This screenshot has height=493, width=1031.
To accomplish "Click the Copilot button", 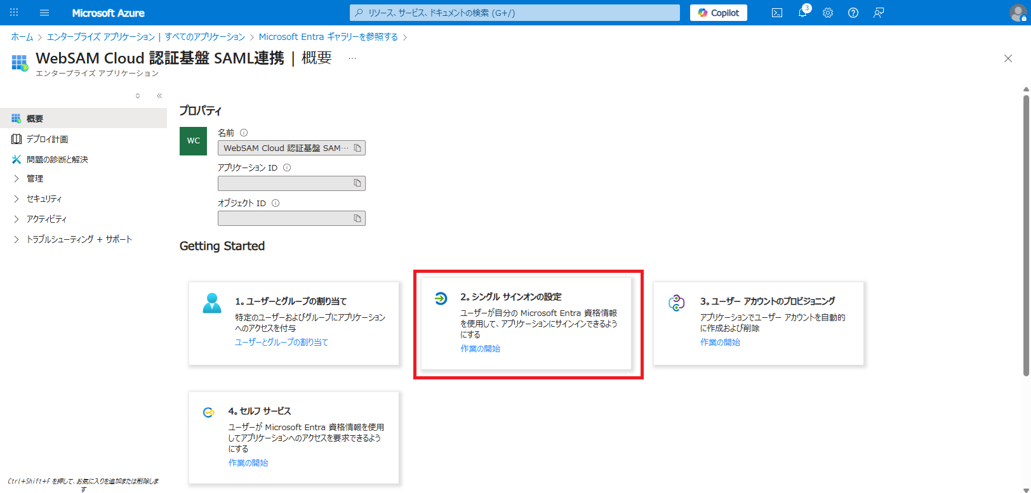I will click(718, 13).
